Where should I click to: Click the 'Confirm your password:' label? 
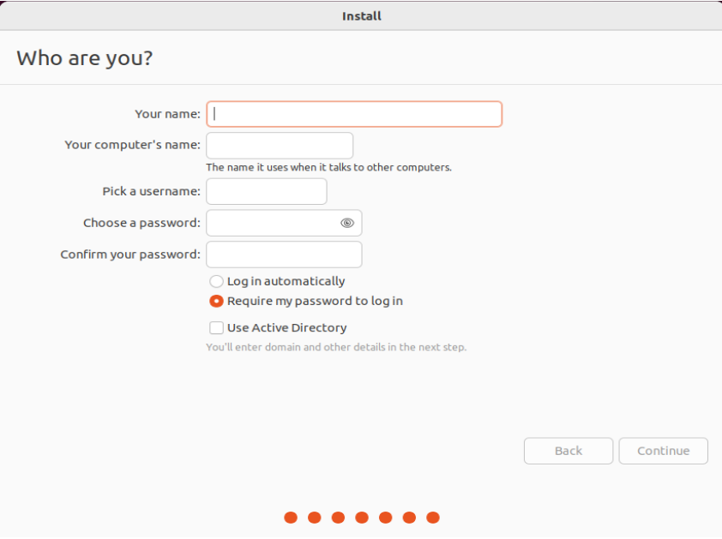130,255
